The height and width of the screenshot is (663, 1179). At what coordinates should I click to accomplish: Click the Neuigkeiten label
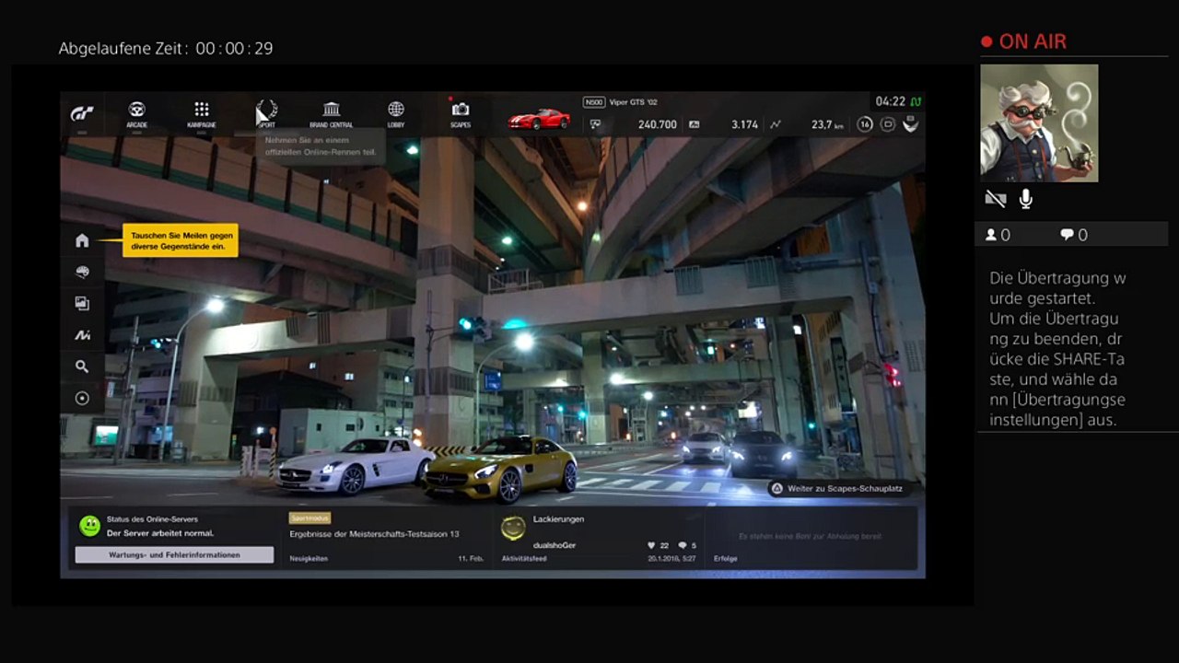(x=309, y=558)
